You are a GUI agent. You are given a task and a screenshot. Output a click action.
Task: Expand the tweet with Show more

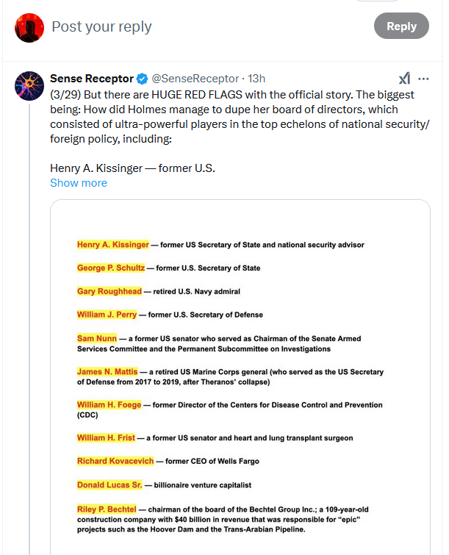tap(79, 182)
